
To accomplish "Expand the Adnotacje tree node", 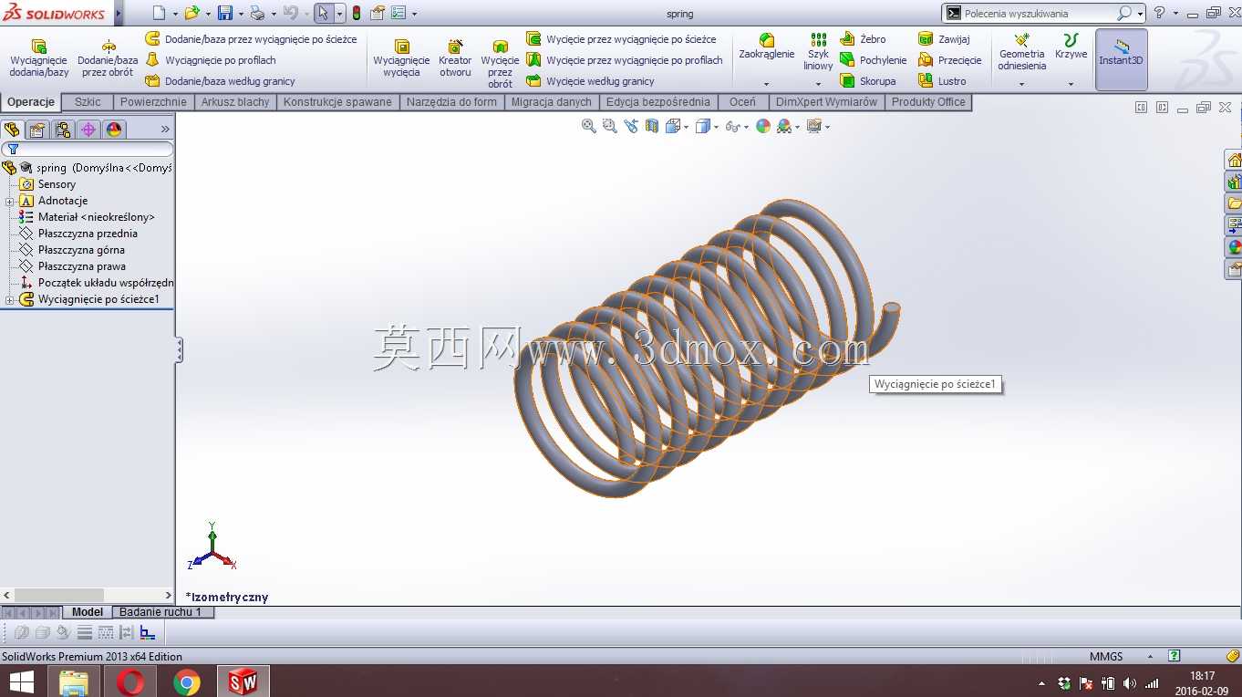I will (9, 201).
